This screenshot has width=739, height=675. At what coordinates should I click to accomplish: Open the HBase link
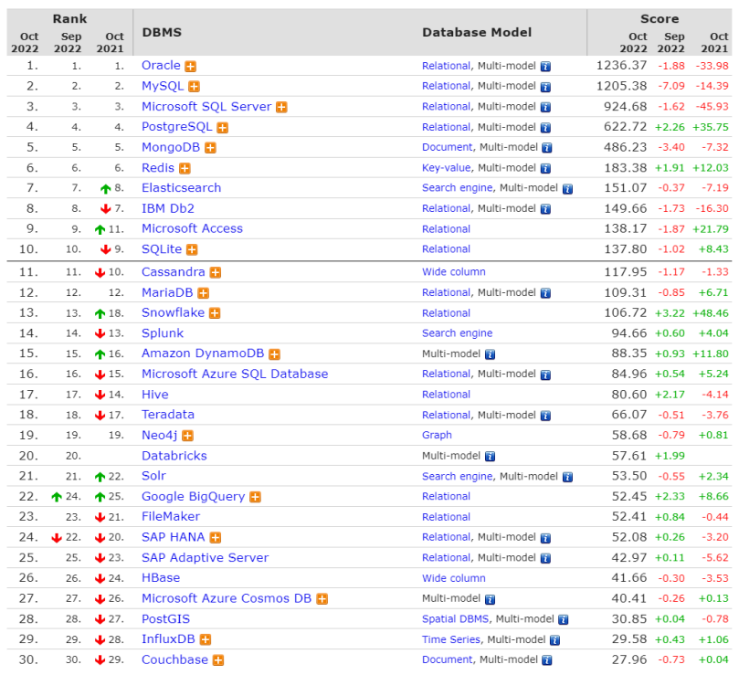(161, 578)
